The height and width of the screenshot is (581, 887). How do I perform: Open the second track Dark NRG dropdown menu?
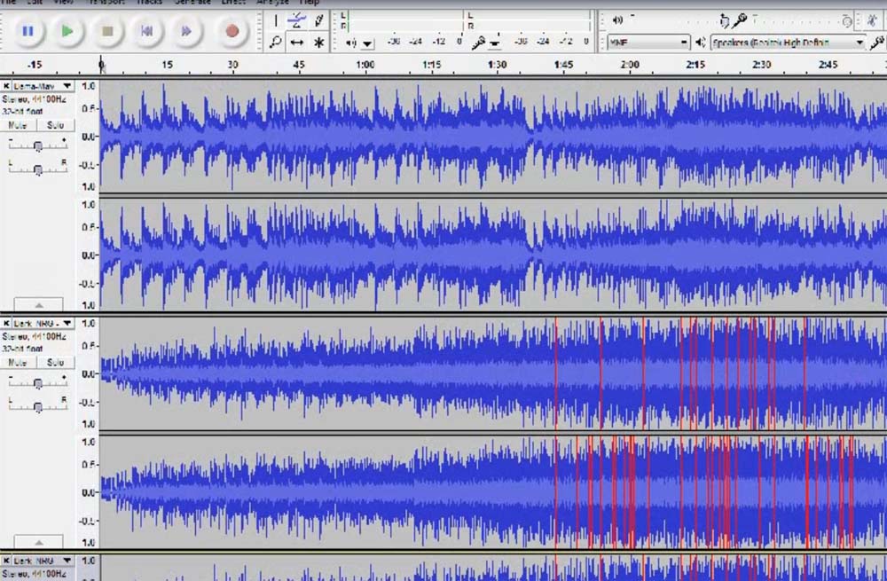pos(43,323)
